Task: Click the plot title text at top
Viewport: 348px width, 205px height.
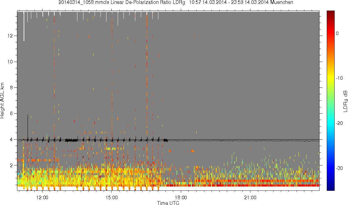Action: point(176,2)
